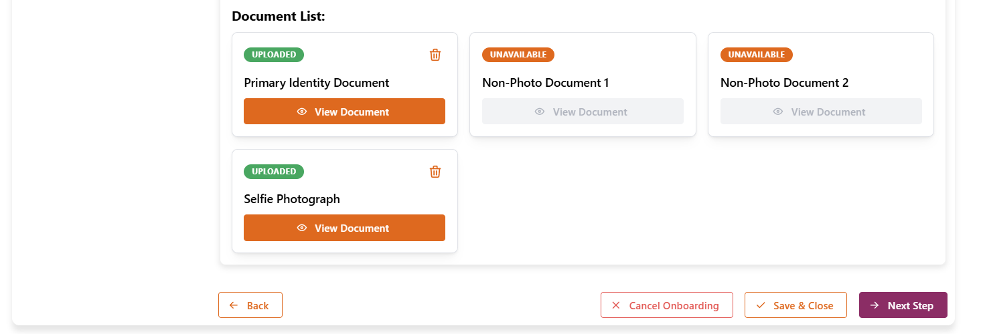Viewport: 983px width, 334px height.
Task: Click the Selfie Photograph card title
Action: click(292, 199)
